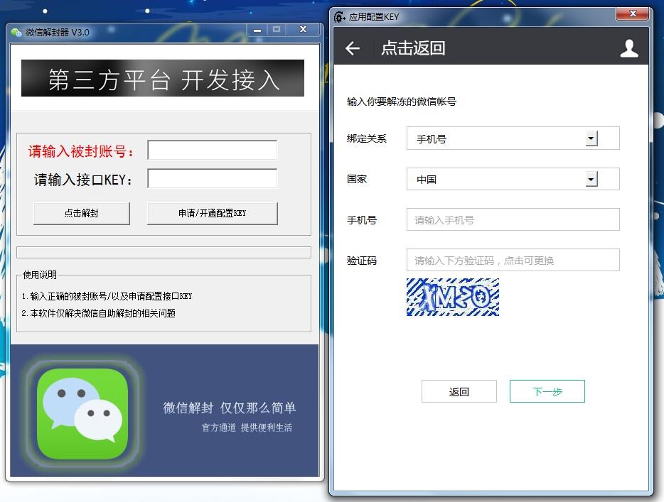Image resolution: width=664 pixels, height=502 pixels.
Task: Click the captcha image to refresh it
Action: pos(453,297)
